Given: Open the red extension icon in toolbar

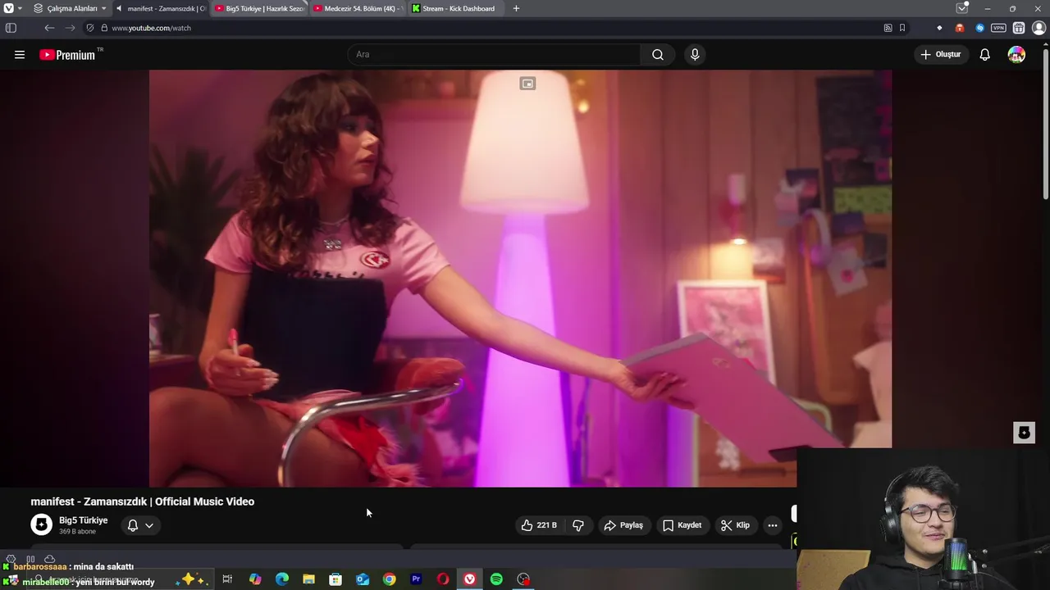Looking at the screenshot, I should (x=960, y=28).
